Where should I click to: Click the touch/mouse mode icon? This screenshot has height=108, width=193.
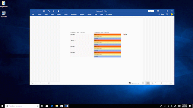tap(58, 11)
